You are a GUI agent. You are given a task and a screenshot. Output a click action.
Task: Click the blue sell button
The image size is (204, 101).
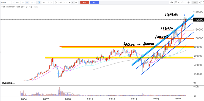pyautogui.click(x=94, y=2)
